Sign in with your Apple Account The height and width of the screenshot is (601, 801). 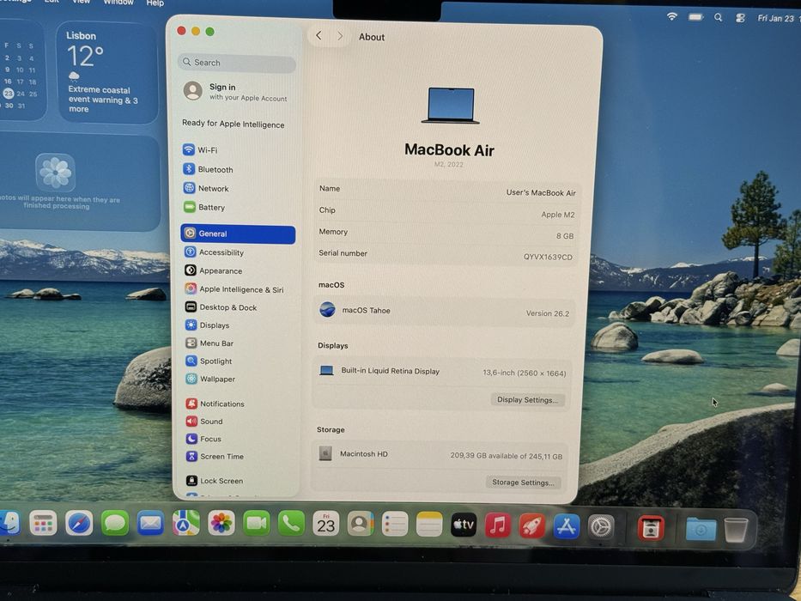[x=235, y=92]
